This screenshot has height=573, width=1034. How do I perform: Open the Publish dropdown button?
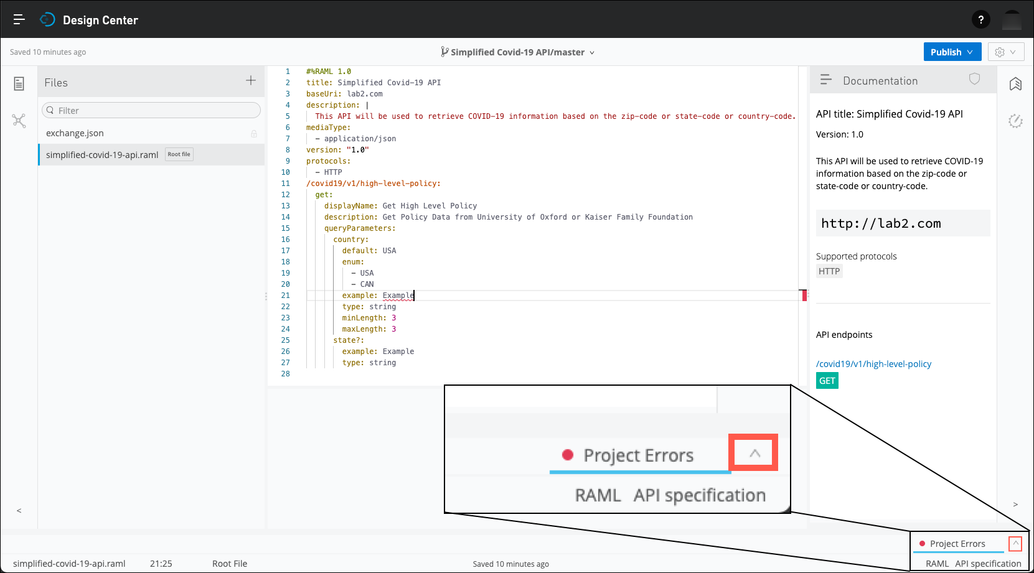pyautogui.click(x=952, y=52)
